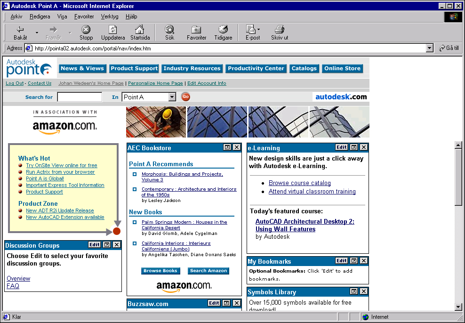Image resolution: width=465 pixels, height=323 pixels.
Task: Click the Gå till go button
Action: tap(449, 48)
